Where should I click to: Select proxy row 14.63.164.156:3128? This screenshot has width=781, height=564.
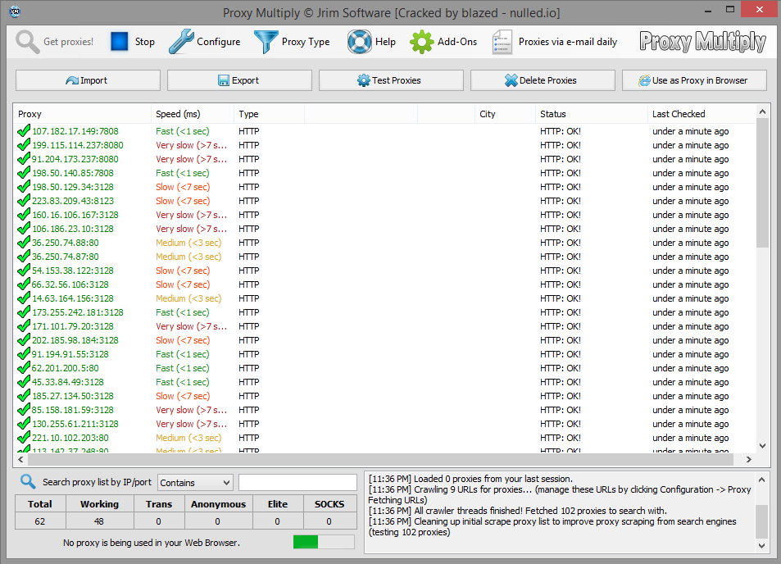384,298
